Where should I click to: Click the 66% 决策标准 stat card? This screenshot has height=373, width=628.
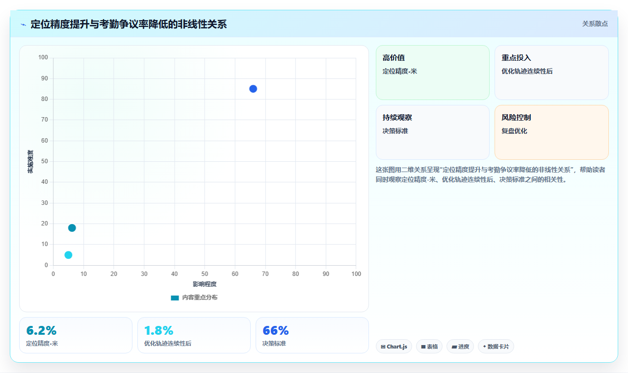312,335
